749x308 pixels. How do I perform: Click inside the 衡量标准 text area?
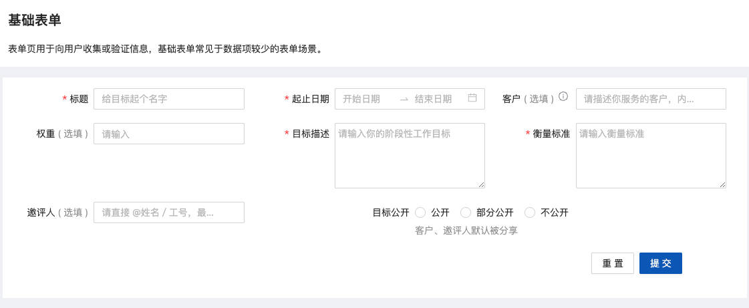pos(650,155)
